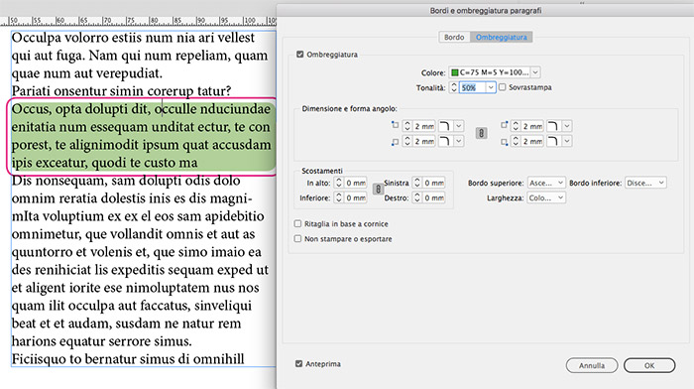The image size is (694, 389).
Task: Enable the Sovrastampa checkbox
Action: 503,87
